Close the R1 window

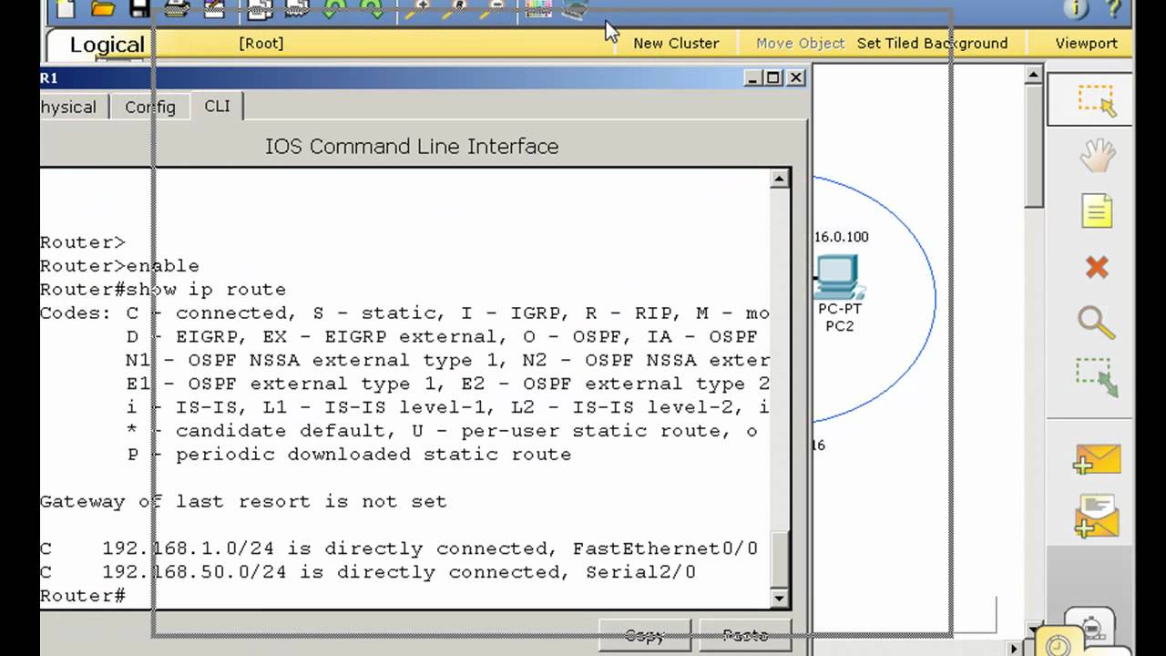pyautogui.click(x=795, y=77)
